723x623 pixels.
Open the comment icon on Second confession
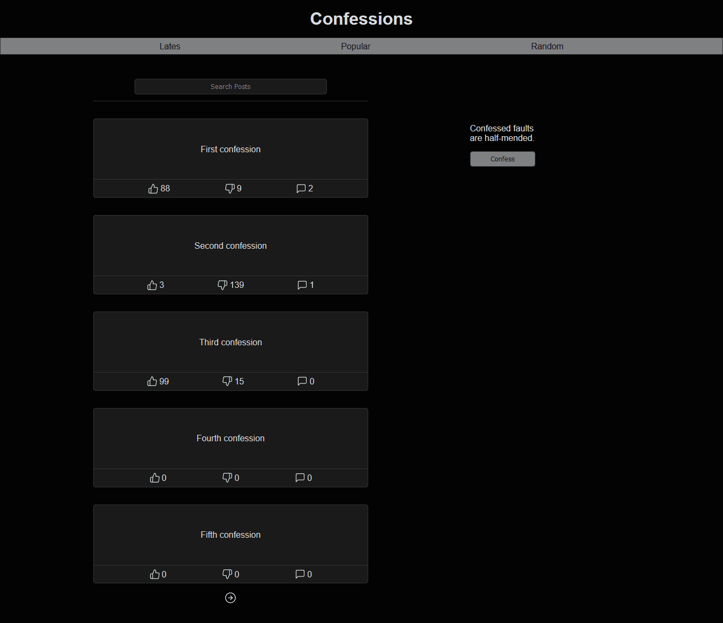pyautogui.click(x=301, y=285)
